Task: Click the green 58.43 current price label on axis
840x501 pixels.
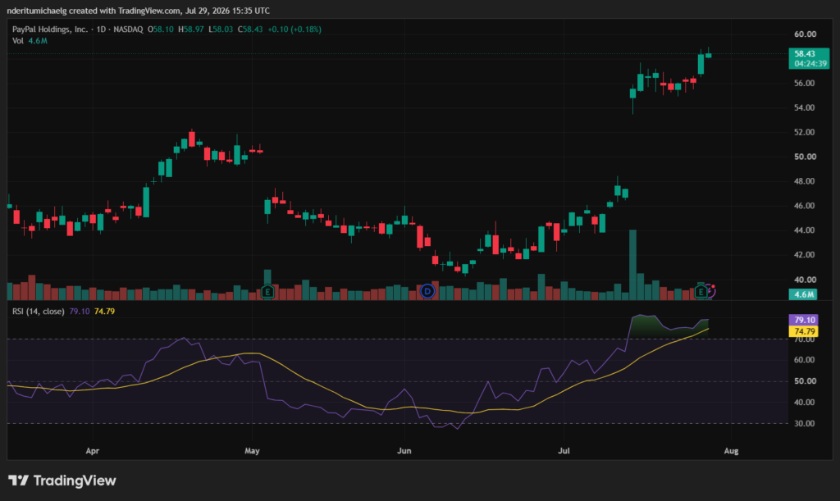Action: click(805, 53)
